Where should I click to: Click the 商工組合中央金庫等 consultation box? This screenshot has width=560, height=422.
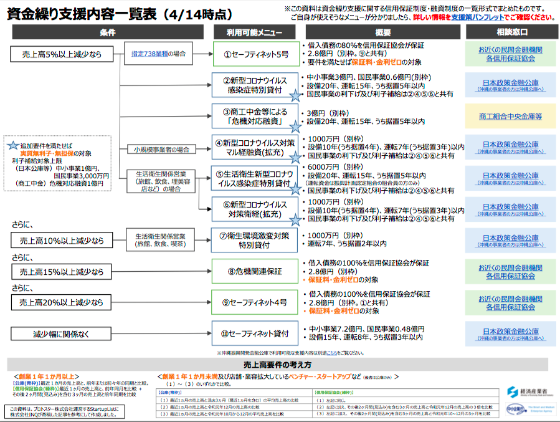[x=510, y=116]
